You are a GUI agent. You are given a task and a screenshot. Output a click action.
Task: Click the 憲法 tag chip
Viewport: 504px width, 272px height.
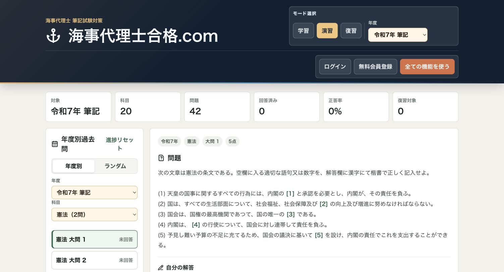[192, 141]
